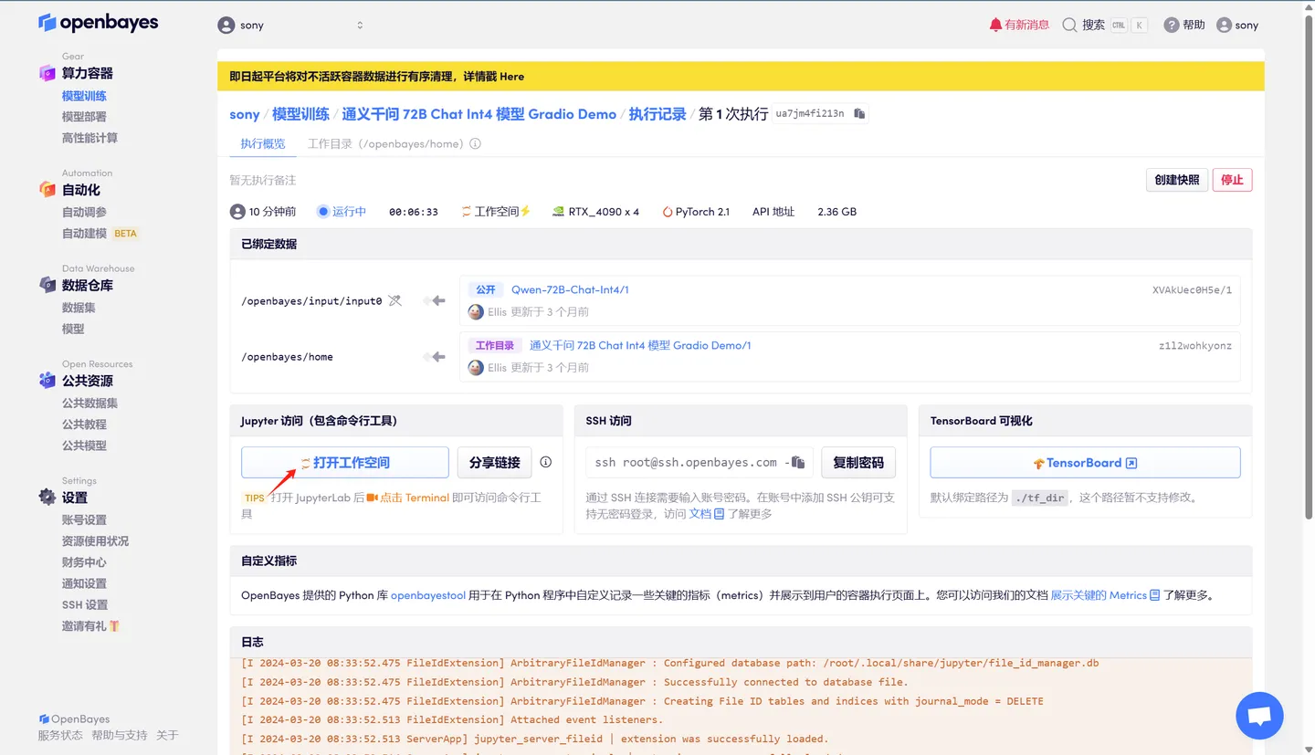Image resolution: width=1315 pixels, height=755 pixels.
Task: Select 通知设置 in the sidebar
Action: click(84, 583)
